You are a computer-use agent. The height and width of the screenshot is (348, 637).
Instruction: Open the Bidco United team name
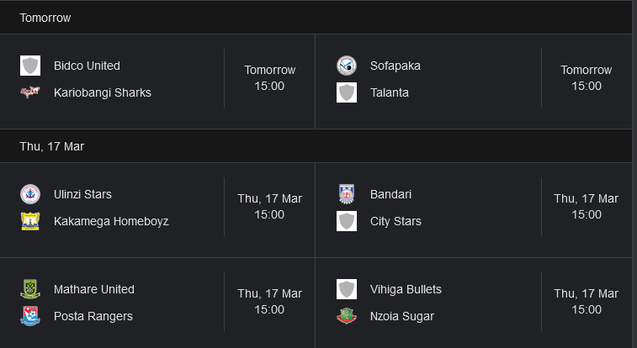[87, 66]
